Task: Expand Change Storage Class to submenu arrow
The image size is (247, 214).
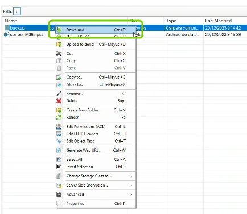Action: 131,176
